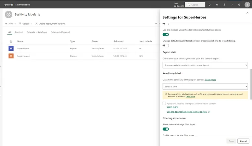This screenshot has width=252, height=146.
Task: Open the notifications bell icon
Action: [209, 5]
